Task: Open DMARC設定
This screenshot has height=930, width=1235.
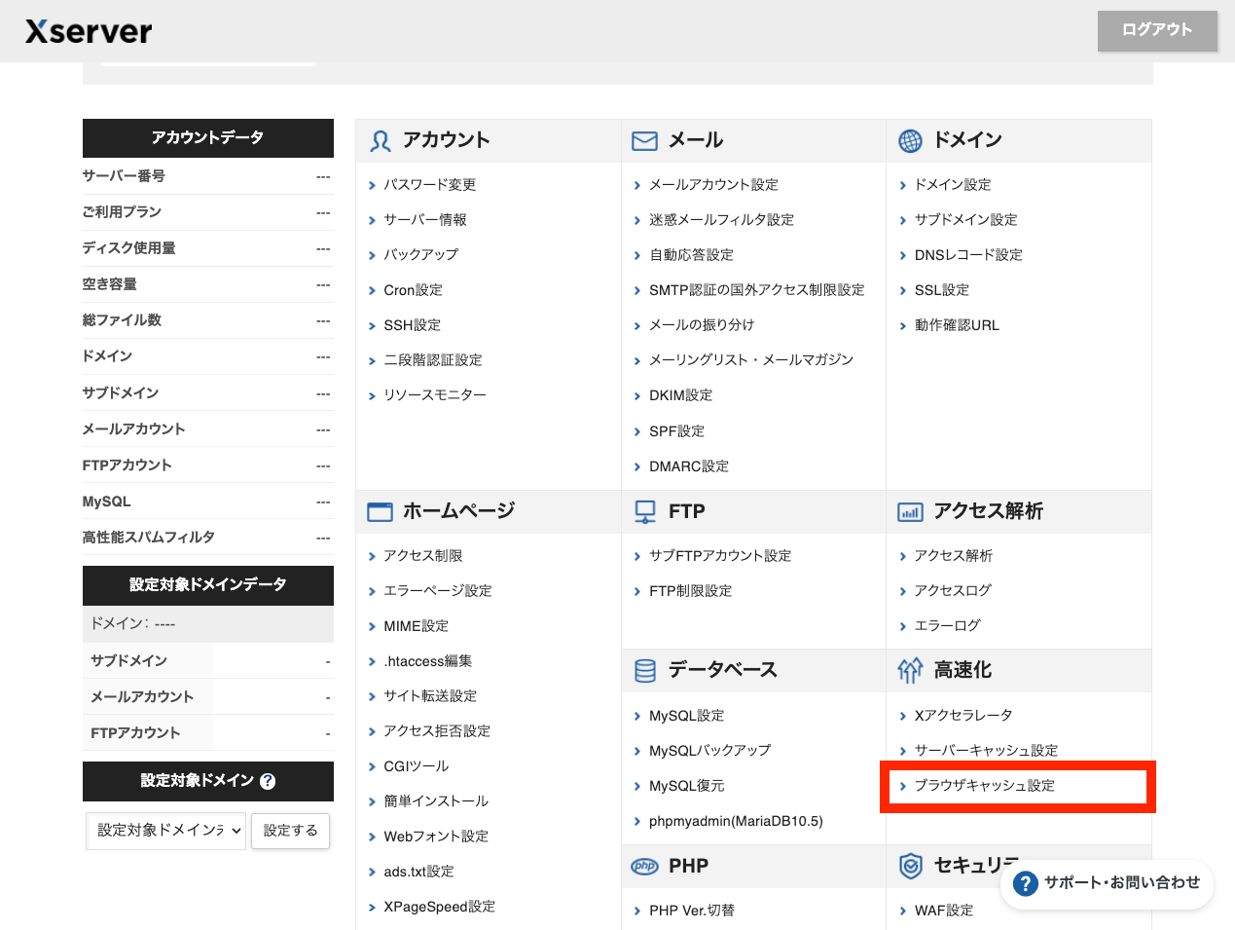Action: [688, 466]
